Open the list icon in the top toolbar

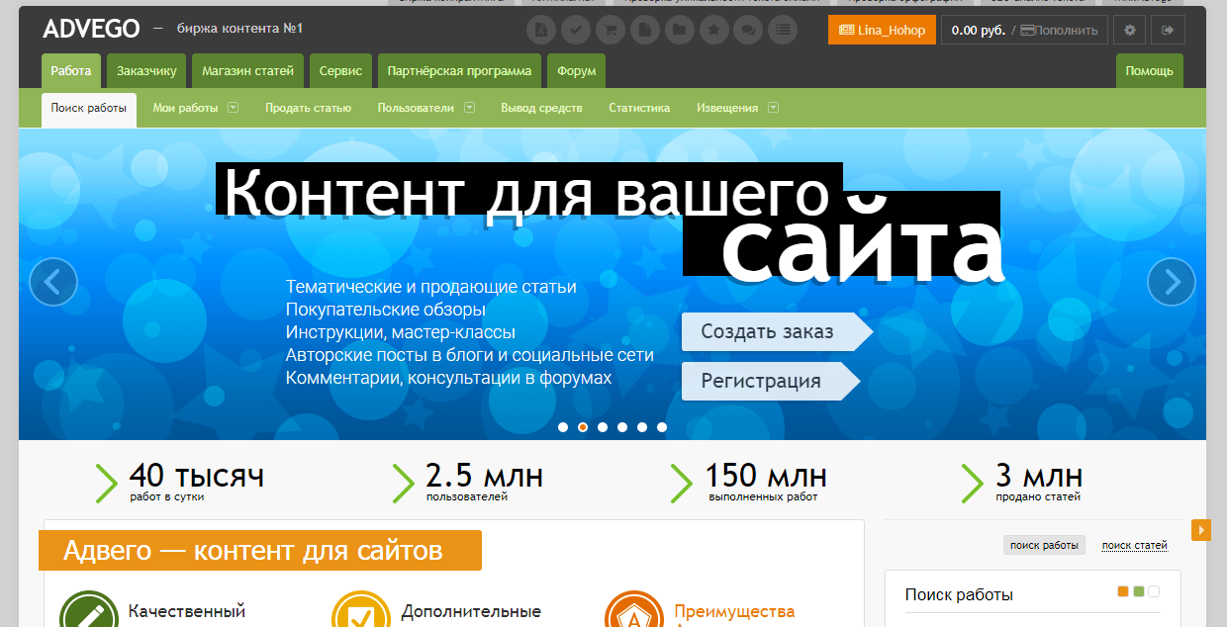coord(783,30)
